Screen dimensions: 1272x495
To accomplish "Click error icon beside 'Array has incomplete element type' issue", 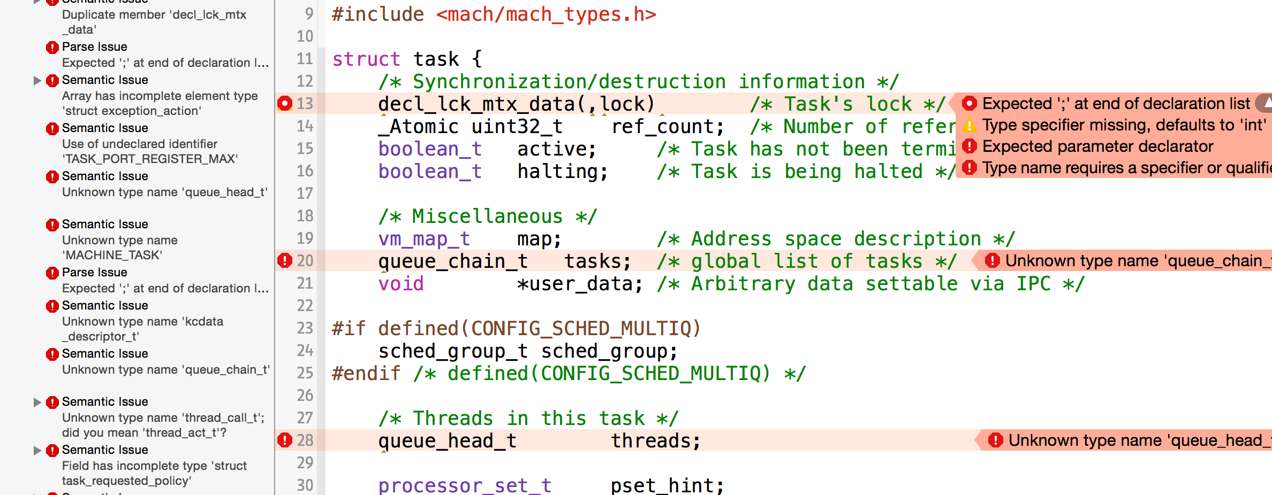I will 52,80.
